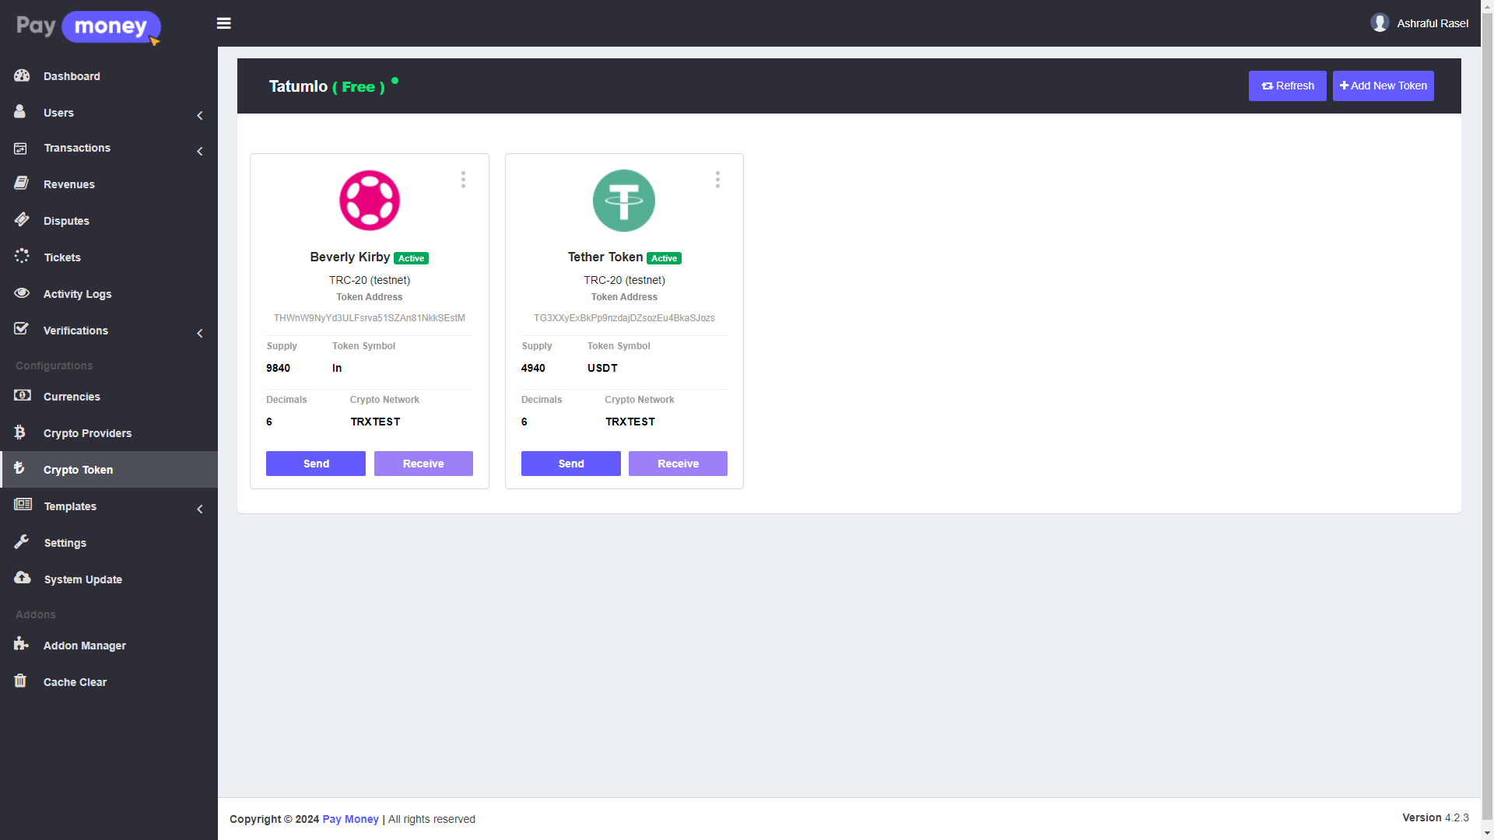Expand the Users submenu chevron
The image size is (1494, 840).
pos(200,115)
